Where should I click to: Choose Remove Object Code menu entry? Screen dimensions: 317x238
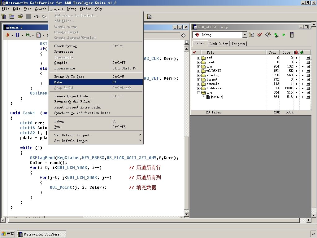click(x=96, y=96)
